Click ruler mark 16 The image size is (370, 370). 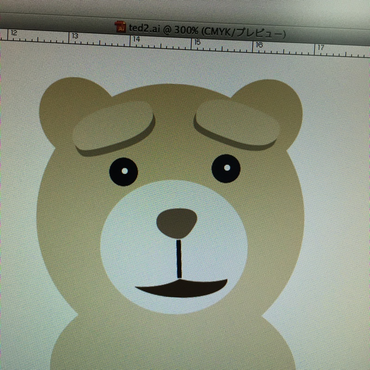[259, 45]
